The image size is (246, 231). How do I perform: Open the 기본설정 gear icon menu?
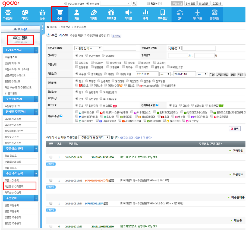click(x=8, y=12)
